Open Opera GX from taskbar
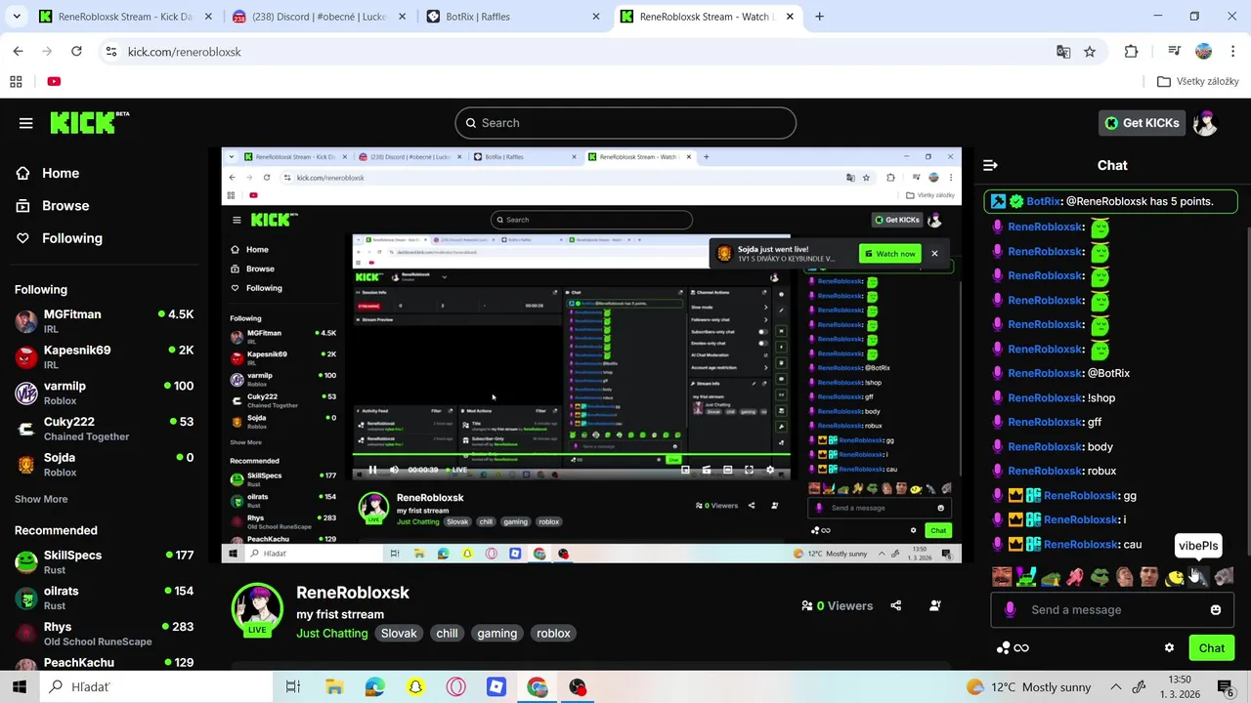This screenshot has height=703, width=1251. [455, 687]
